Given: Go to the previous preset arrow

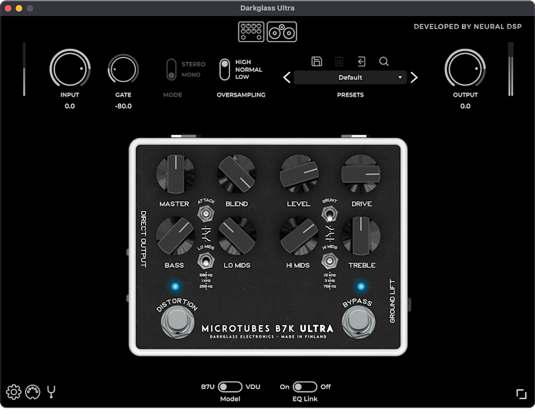Looking at the screenshot, I should coord(287,77).
